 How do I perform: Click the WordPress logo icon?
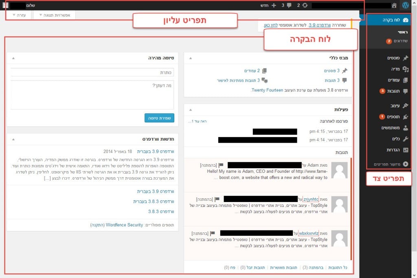click(x=406, y=5)
